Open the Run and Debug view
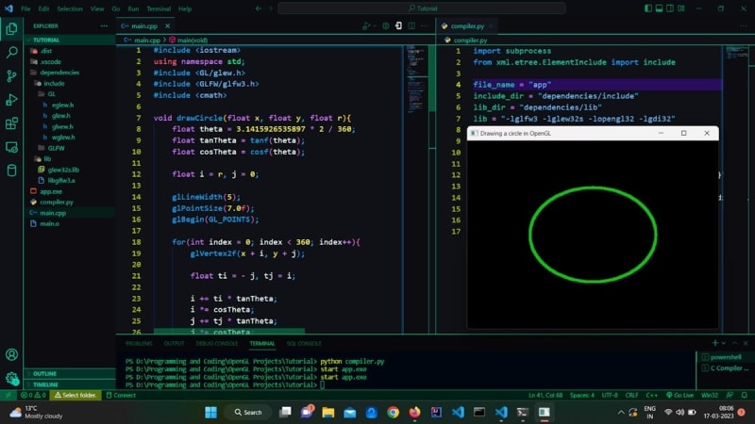This screenshot has height=424, width=755. 11,99
